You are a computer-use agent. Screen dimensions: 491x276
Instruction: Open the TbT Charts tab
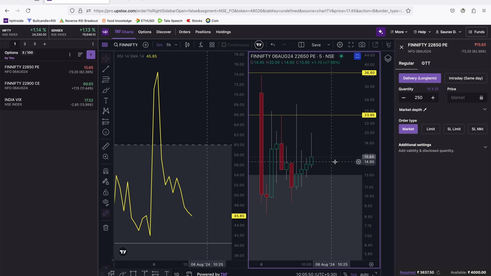124,32
